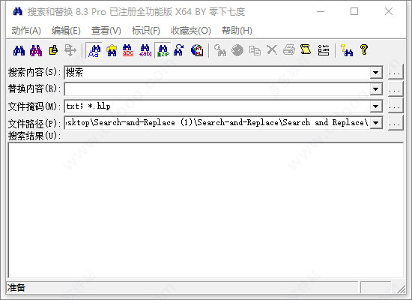The image size is (412, 300).
Task: Click the grayed-out copy pages icon
Action: point(255,50)
